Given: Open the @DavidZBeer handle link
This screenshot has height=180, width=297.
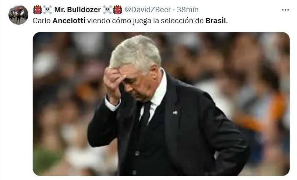Looking at the screenshot, I should point(148,10).
